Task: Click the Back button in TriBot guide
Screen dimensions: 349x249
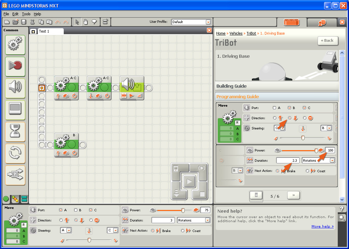Action: [x=328, y=41]
